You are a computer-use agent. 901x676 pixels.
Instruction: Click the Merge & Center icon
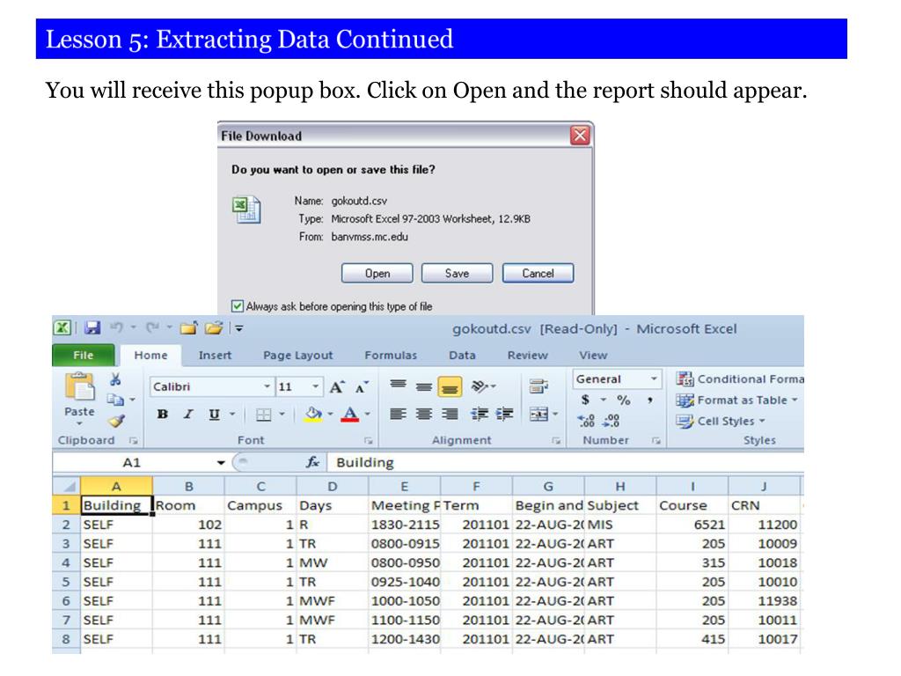pos(538,414)
